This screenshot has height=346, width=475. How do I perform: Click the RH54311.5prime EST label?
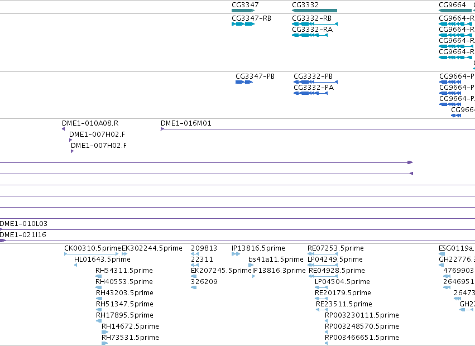click(124, 271)
